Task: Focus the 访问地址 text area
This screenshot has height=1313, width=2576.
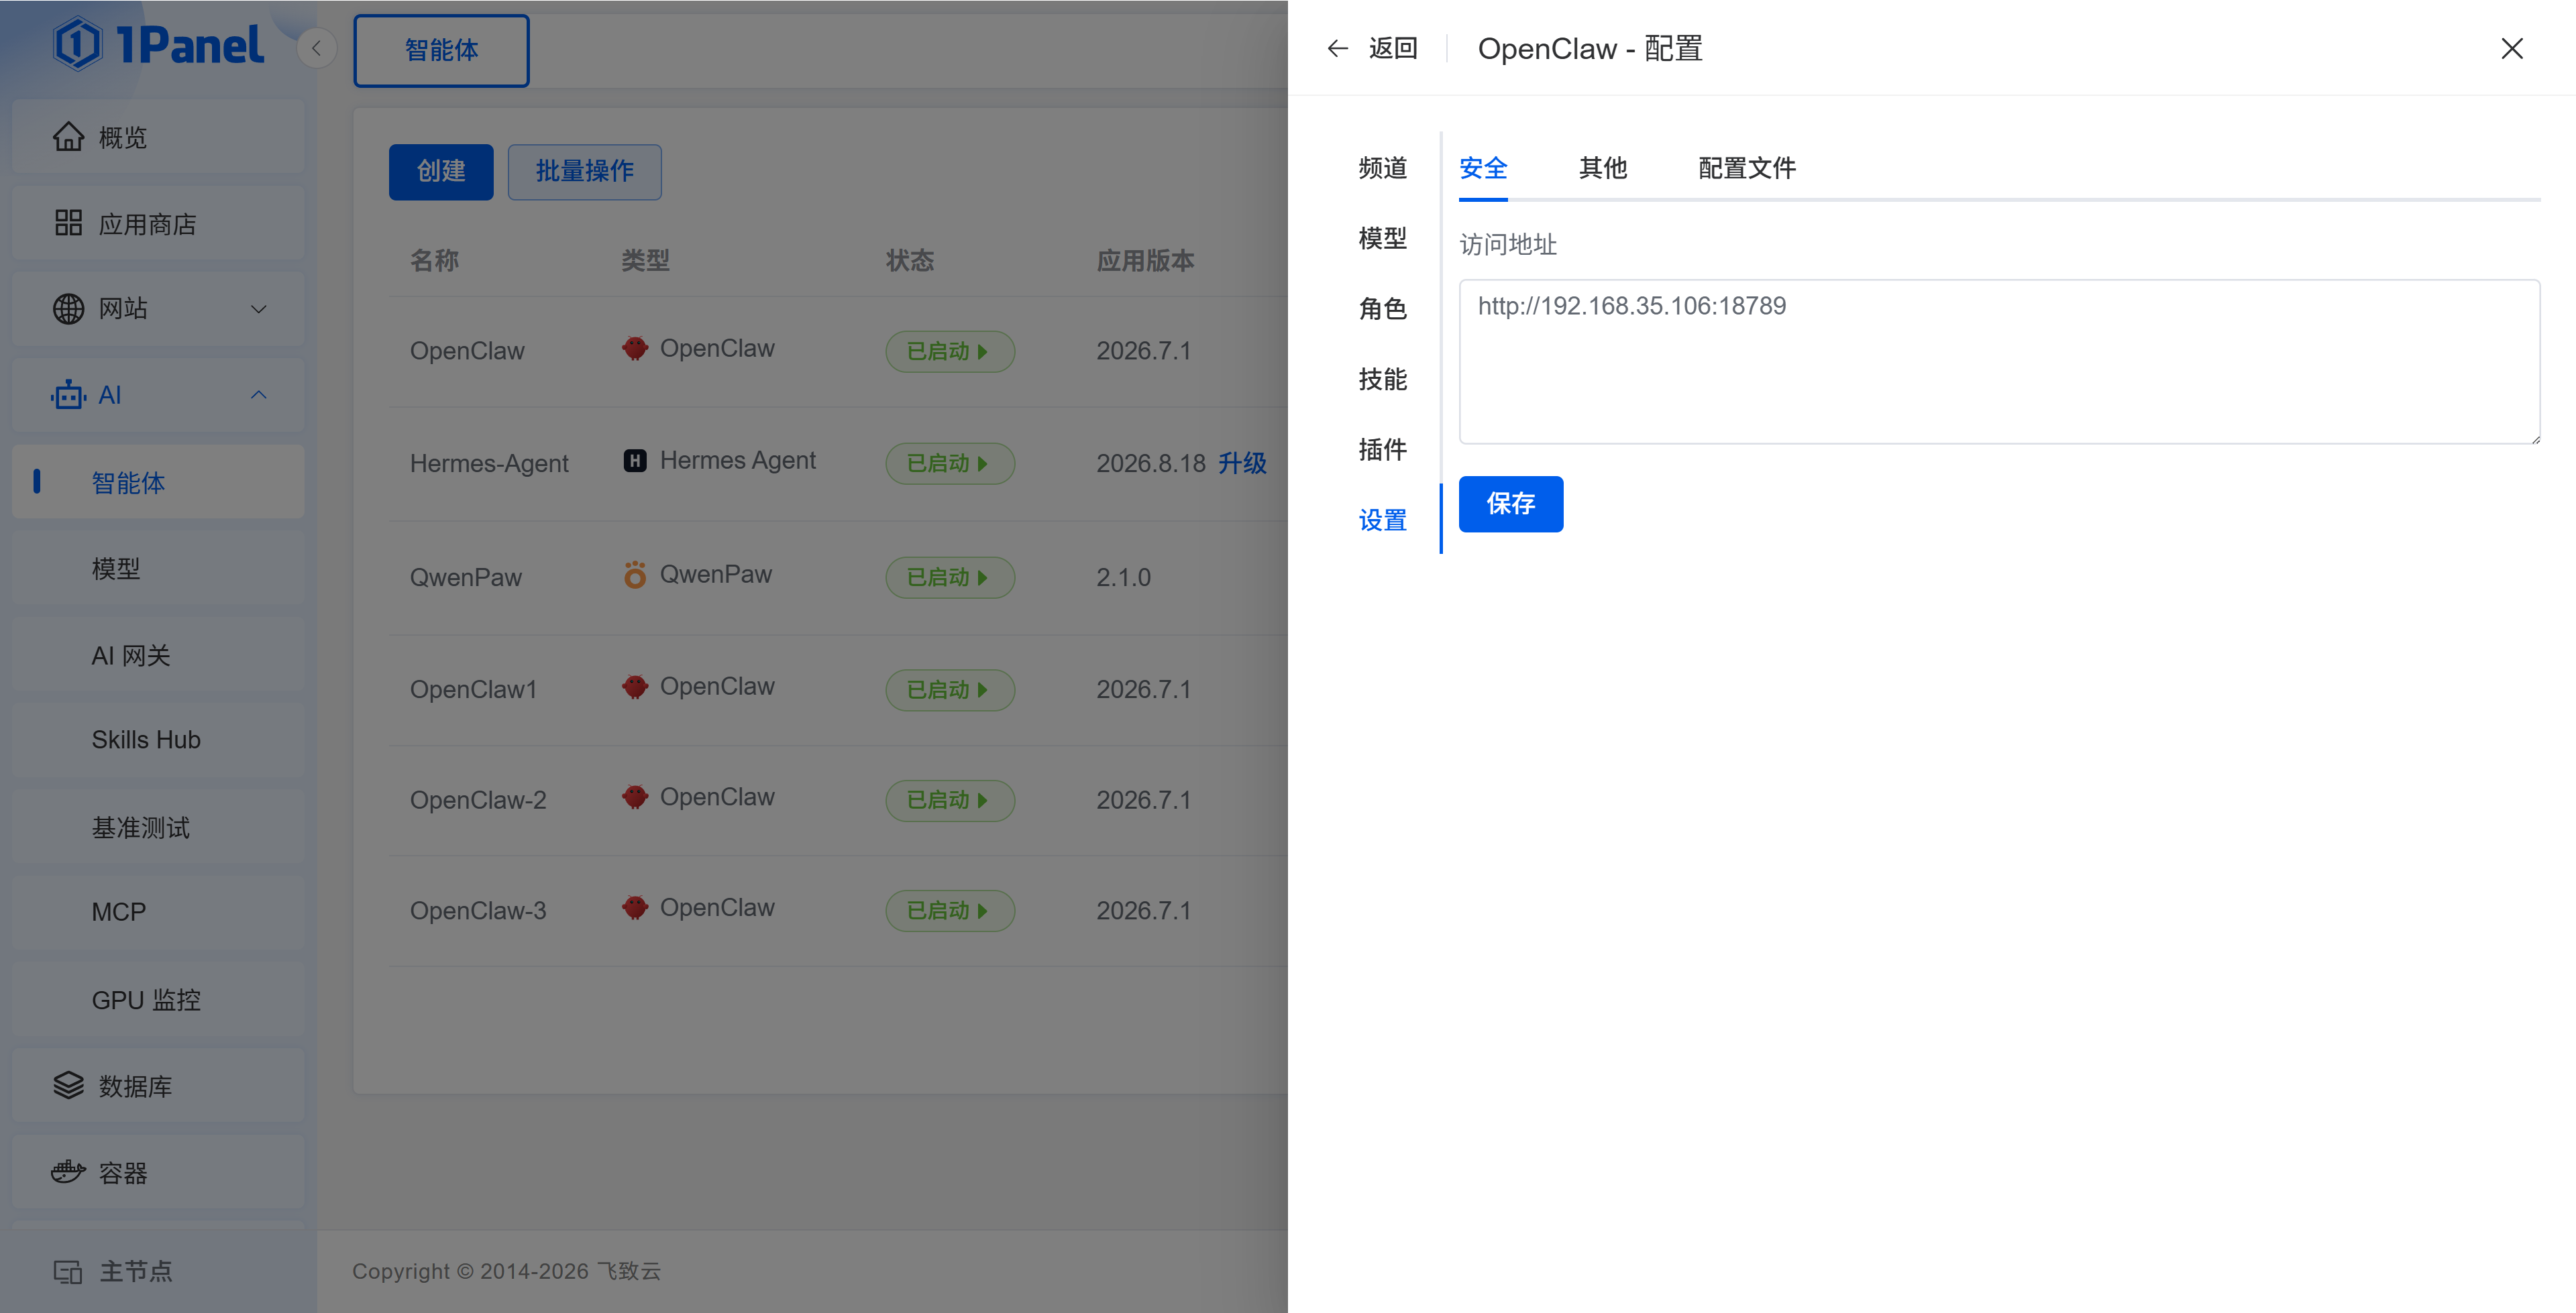Action: pos(2000,362)
